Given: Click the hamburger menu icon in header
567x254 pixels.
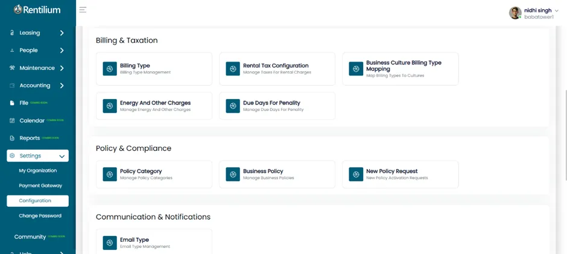Looking at the screenshot, I should pos(83,10).
